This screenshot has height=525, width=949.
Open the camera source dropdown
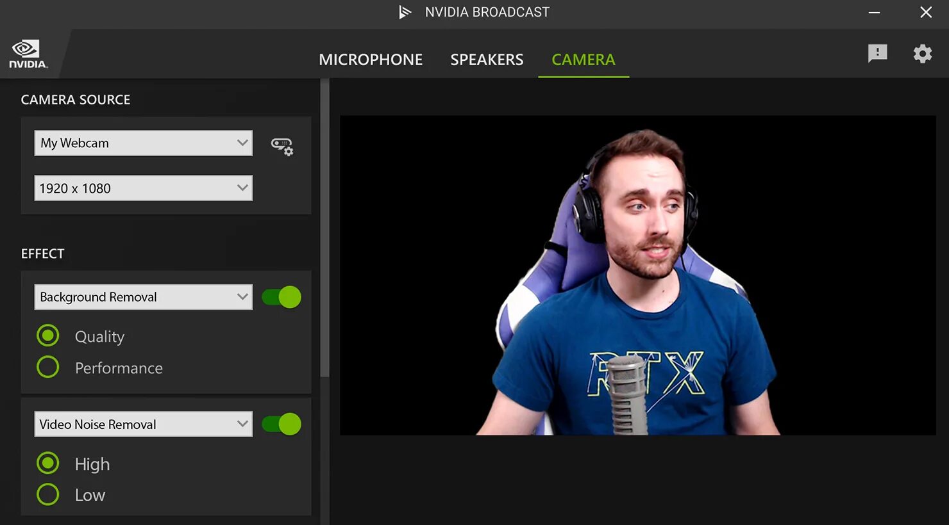tap(142, 143)
